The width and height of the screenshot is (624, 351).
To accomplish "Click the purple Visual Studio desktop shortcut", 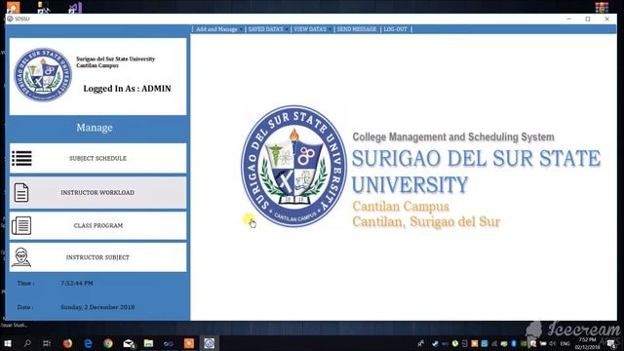I will coord(75,7).
